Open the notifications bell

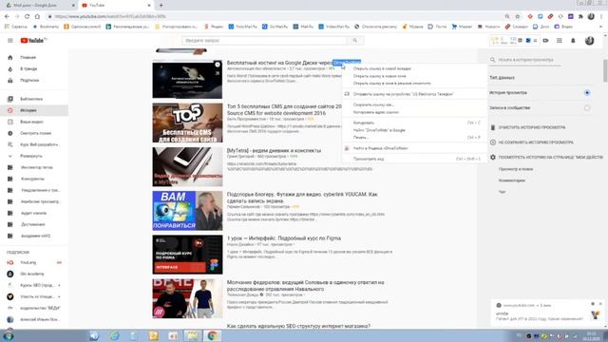573,40
